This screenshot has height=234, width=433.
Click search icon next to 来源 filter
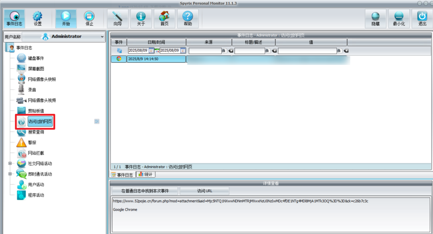point(224,50)
